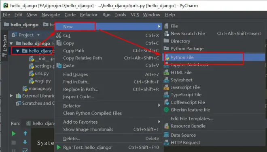Click the Data Source database icon
267x152 pixels.
pyautogui.click(x=166, y=135)
